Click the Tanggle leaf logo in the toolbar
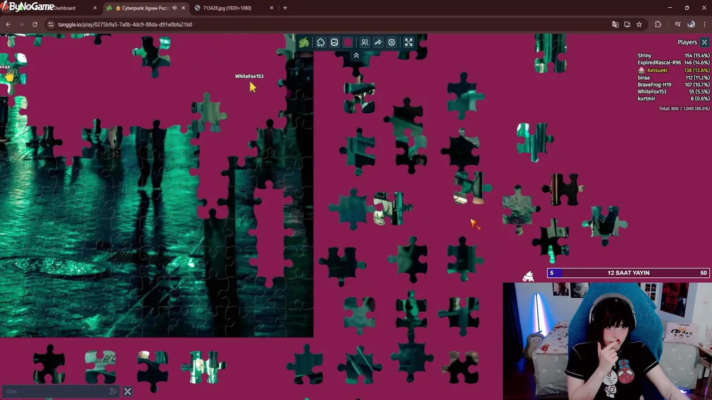 304,42
